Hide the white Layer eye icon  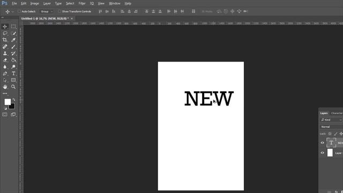coord(323,153)
